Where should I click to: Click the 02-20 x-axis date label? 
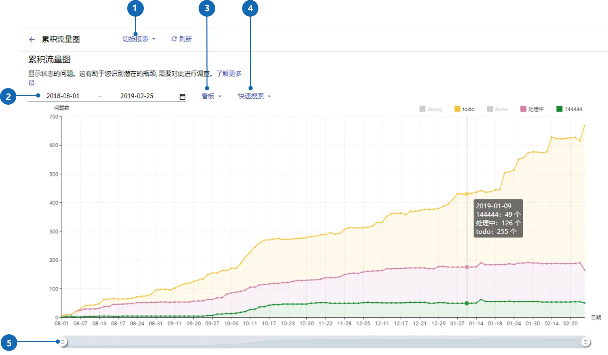coord(570,323)
